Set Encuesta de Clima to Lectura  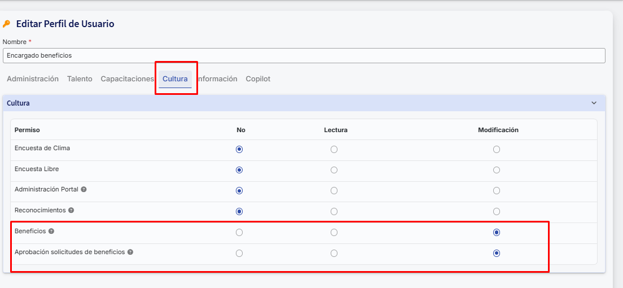tap(334, 150)
